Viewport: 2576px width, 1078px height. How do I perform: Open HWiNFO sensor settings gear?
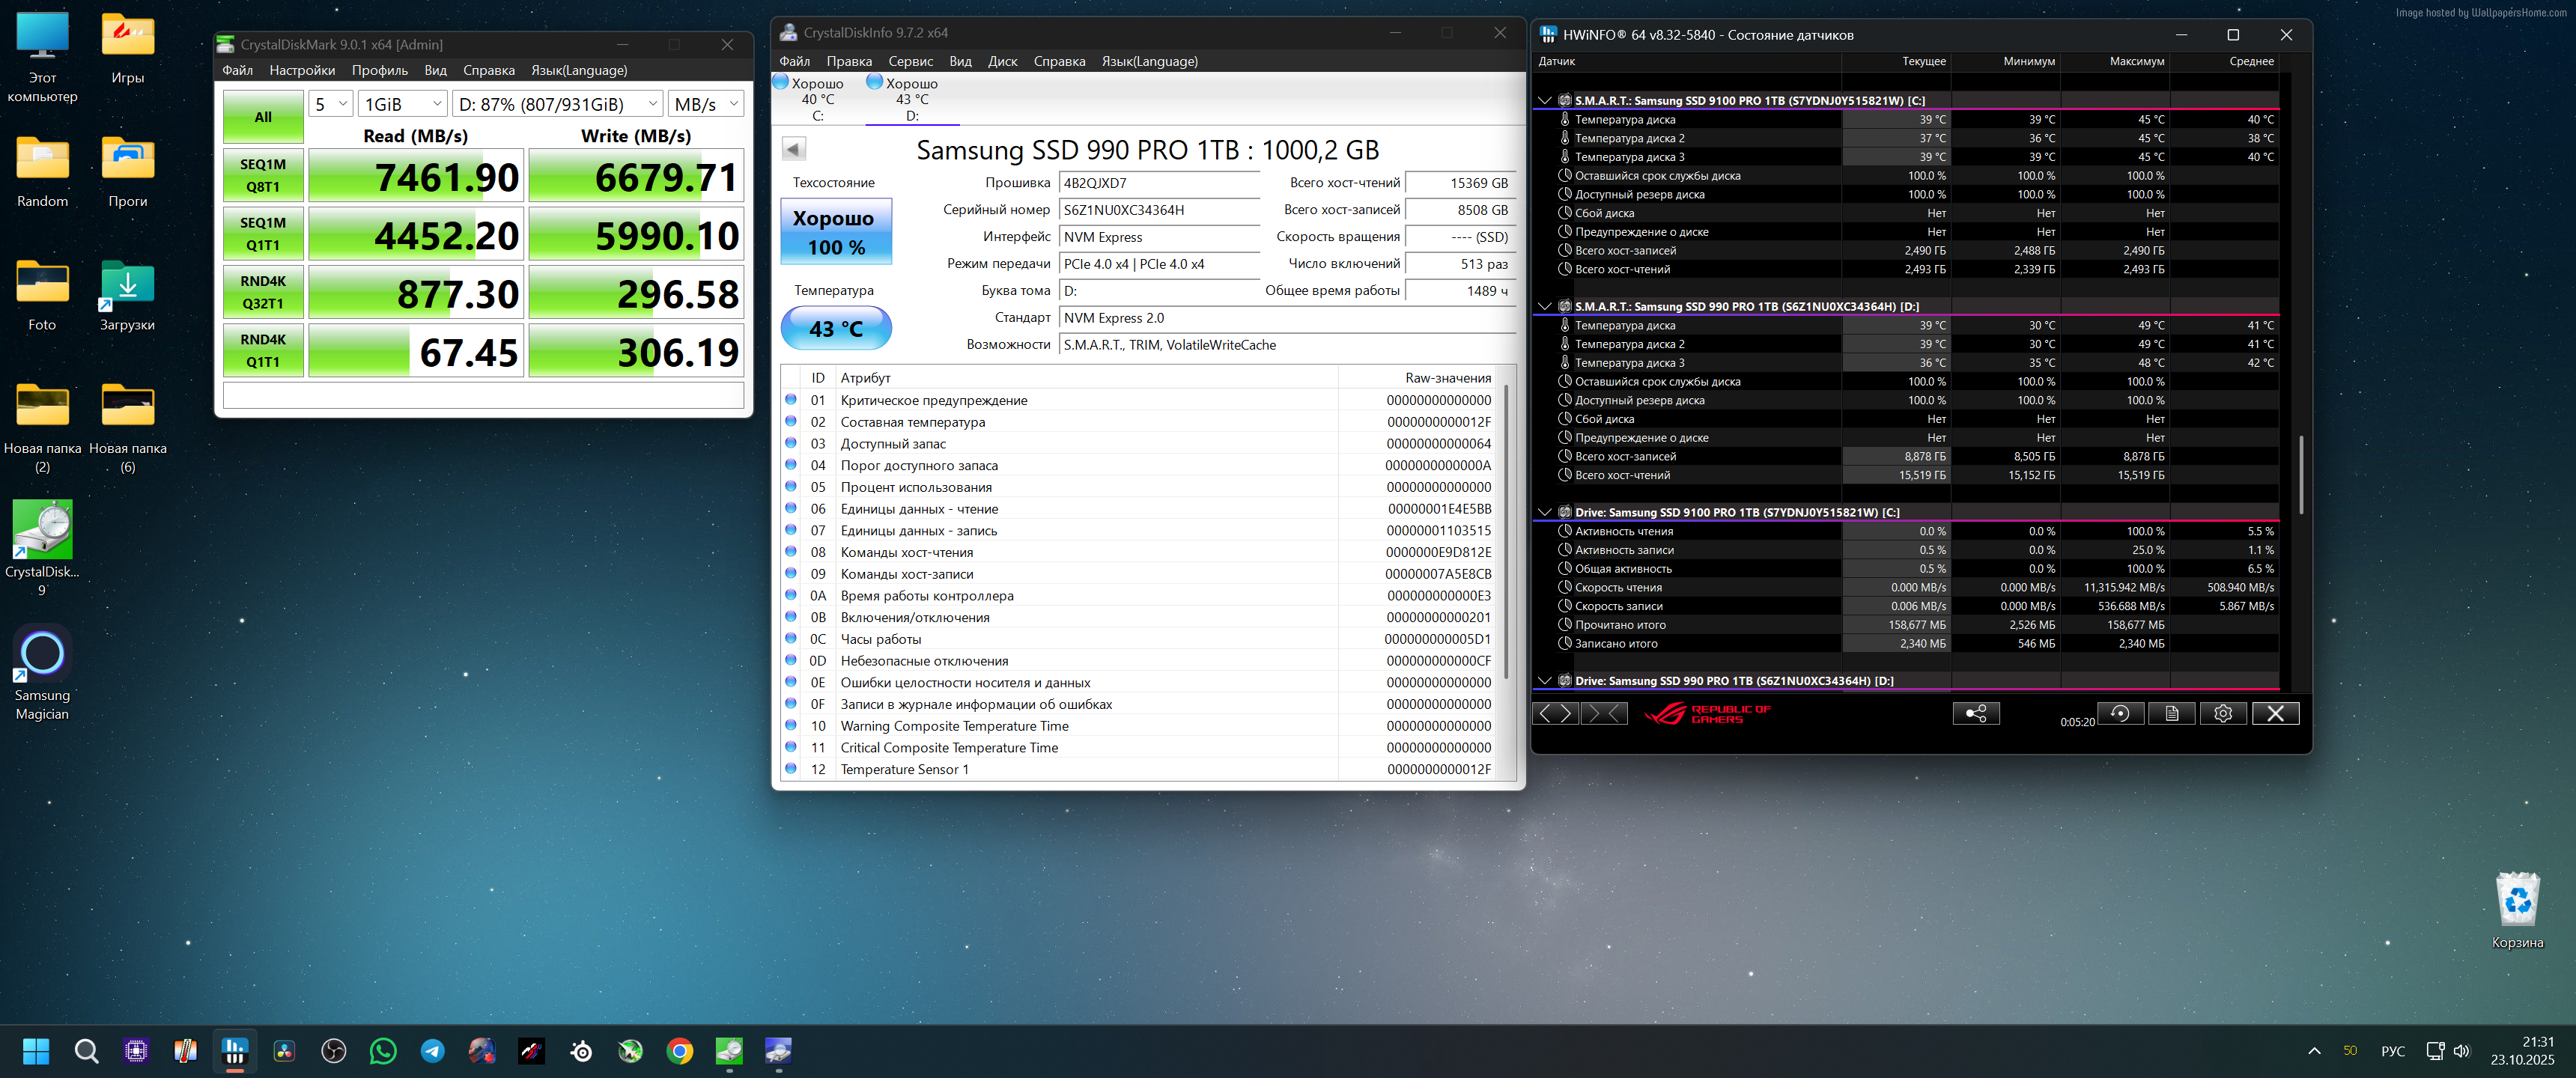tap(2223, 713)
